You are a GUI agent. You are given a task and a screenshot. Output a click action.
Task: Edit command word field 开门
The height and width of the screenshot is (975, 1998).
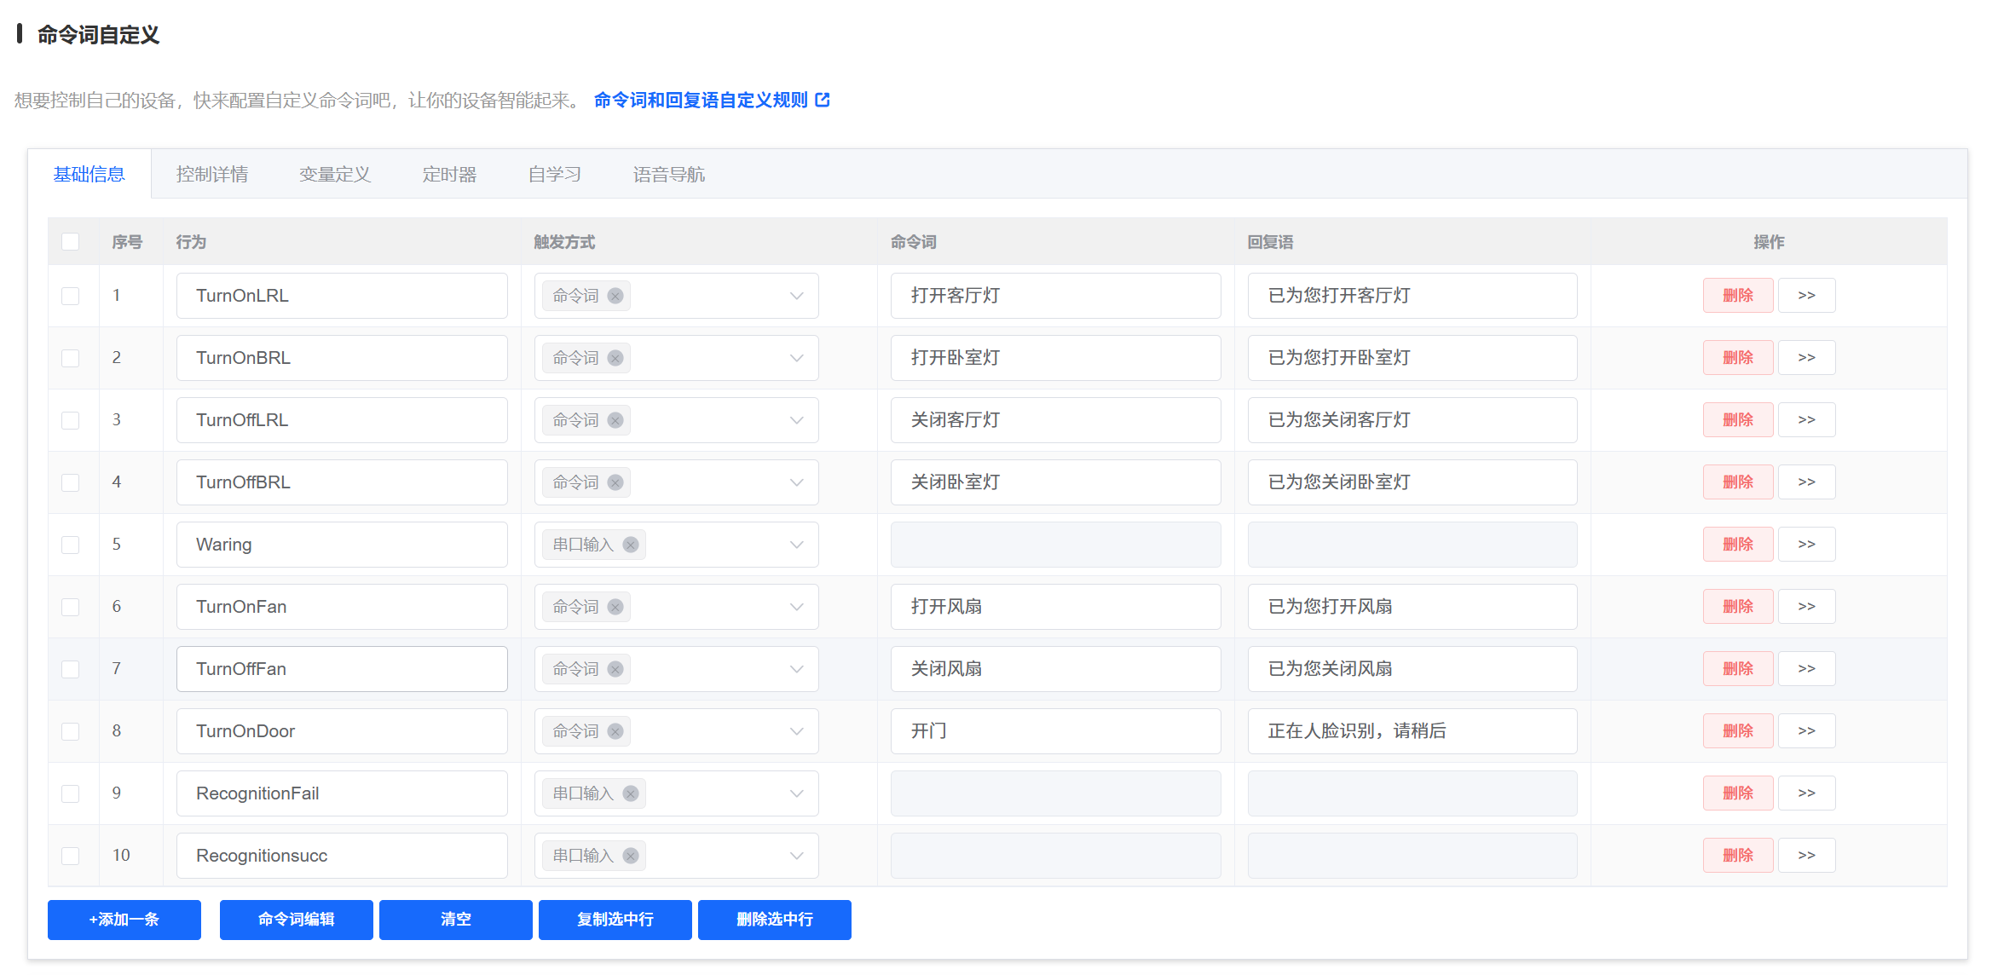coord(1055,731)
